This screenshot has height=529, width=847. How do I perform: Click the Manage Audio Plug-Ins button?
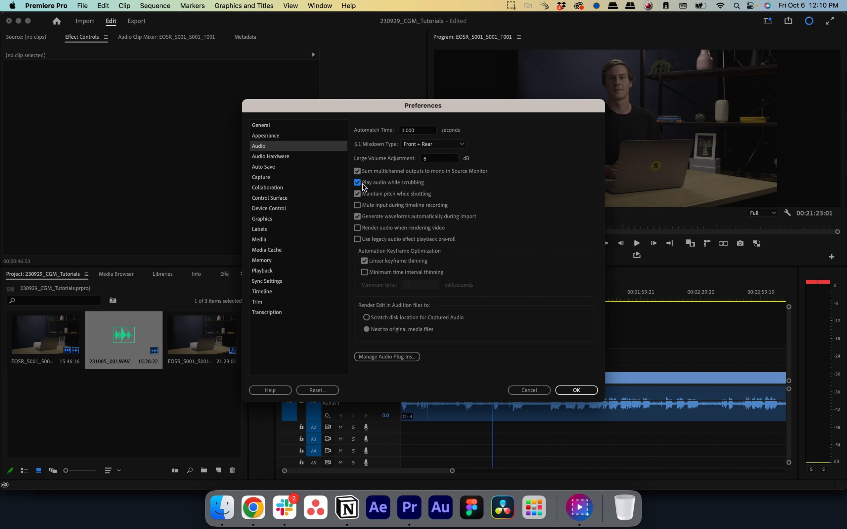[x=386, y=356]
